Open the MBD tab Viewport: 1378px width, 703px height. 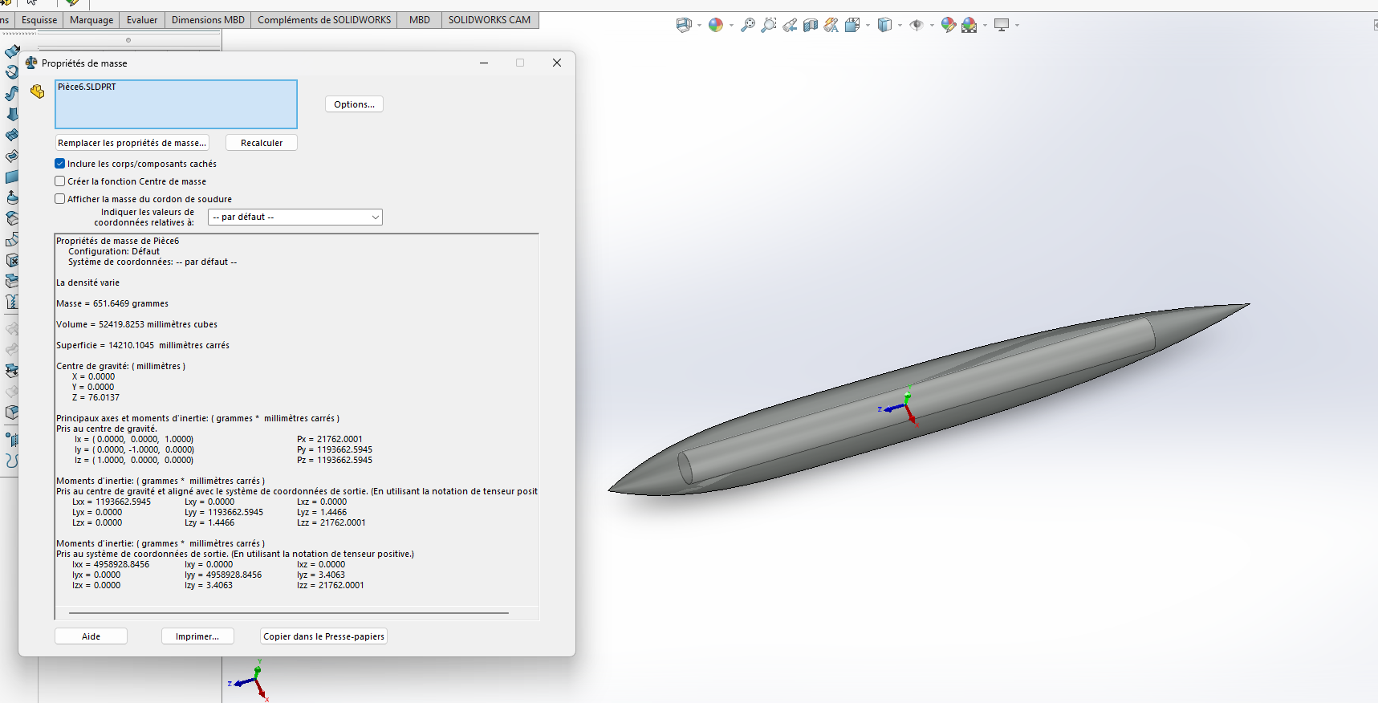420,20
